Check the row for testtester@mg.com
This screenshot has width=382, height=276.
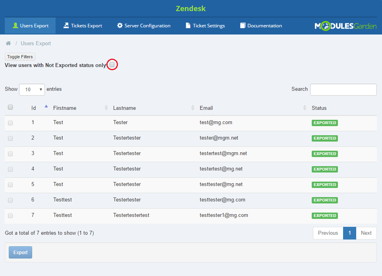10,200
